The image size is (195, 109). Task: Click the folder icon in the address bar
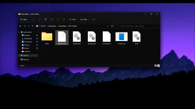point(37,26)
